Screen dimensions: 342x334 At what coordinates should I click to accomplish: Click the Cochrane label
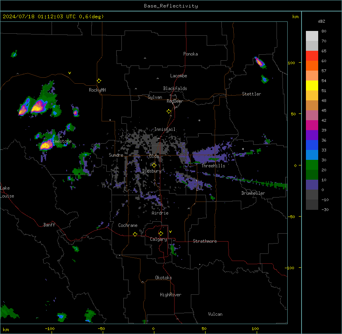coord(128,225)
